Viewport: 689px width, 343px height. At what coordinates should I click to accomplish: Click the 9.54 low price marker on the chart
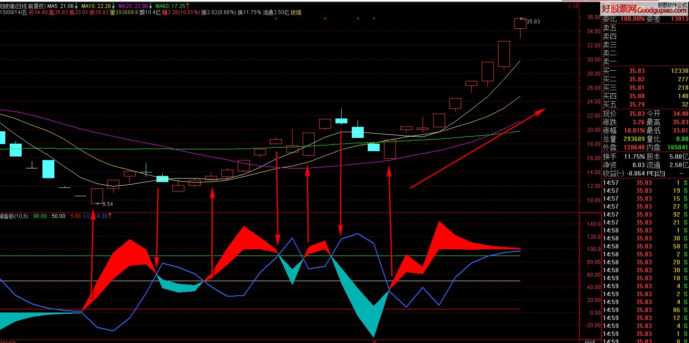click(x=107, y=204)
